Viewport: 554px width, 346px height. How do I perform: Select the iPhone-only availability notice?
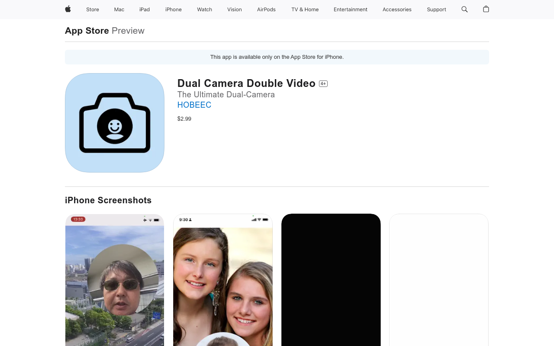pyautogui.click(x=277, y=57)
